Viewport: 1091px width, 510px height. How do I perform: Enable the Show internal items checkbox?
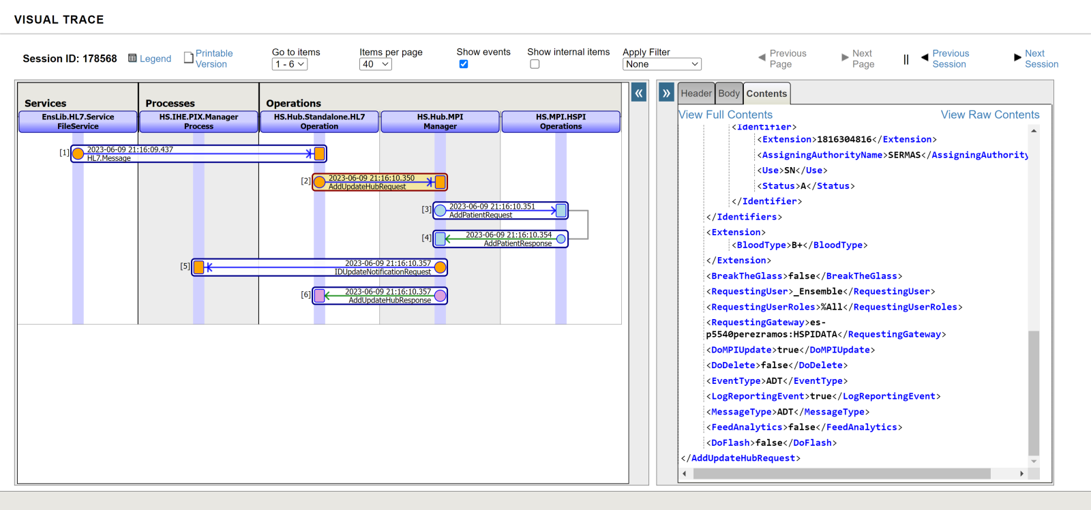pos(535,64)
